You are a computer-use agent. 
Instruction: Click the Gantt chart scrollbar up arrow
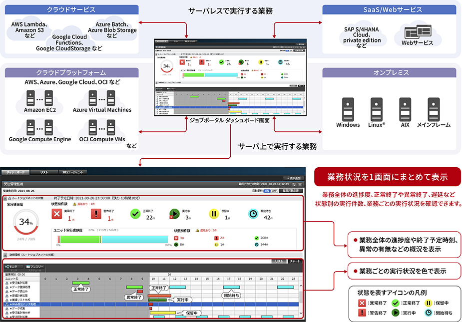(301, 286)
